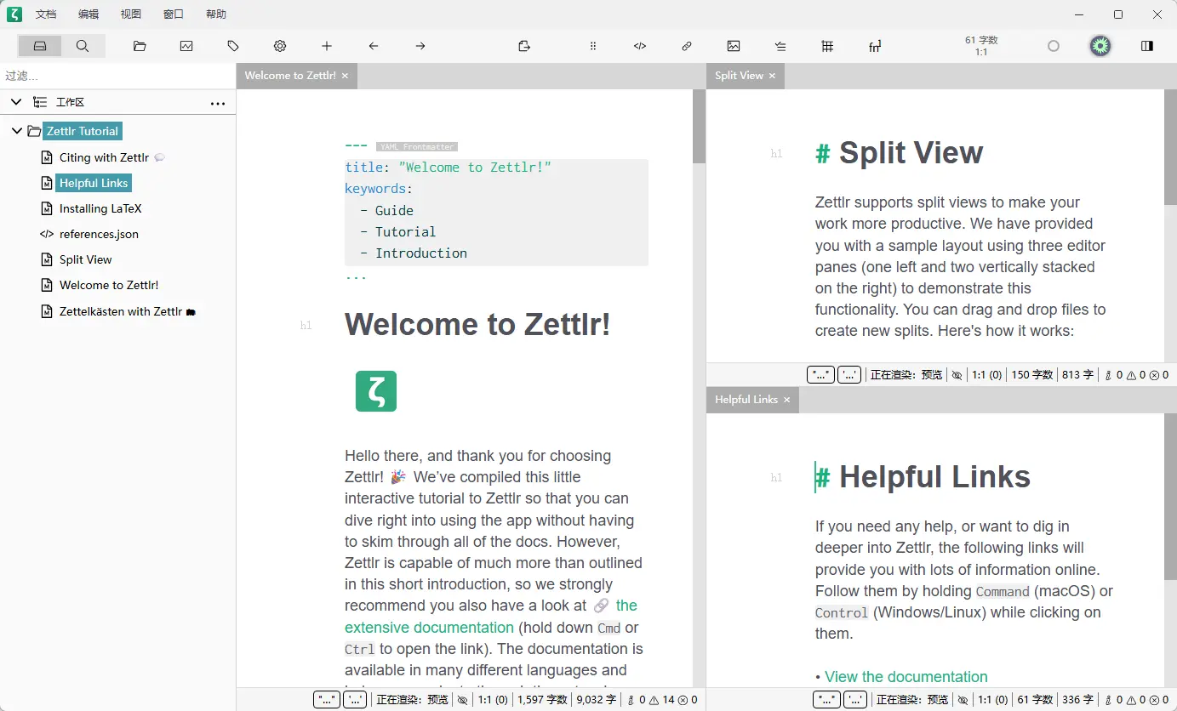The image size is (1177, 711).
Task: Click the Split View pane scrollbar thumb
Action: point(1170,146)
